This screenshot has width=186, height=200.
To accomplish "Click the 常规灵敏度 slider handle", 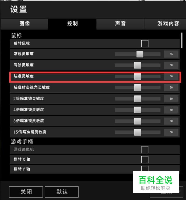I will tap(140, 54).
